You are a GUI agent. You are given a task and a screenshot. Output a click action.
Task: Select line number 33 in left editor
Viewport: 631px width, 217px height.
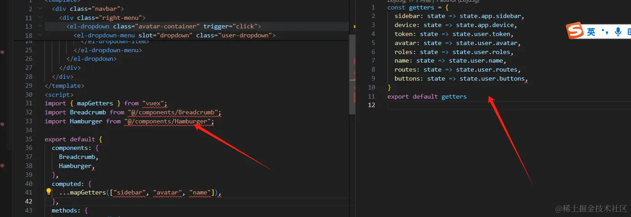pyautogui.click(x=29, y=121)
